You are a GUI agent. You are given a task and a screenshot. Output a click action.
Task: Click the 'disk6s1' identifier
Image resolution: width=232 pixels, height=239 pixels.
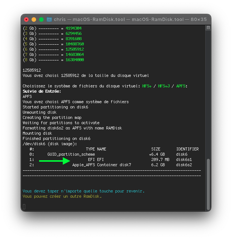pyautogui.click(x=184, y=159)
